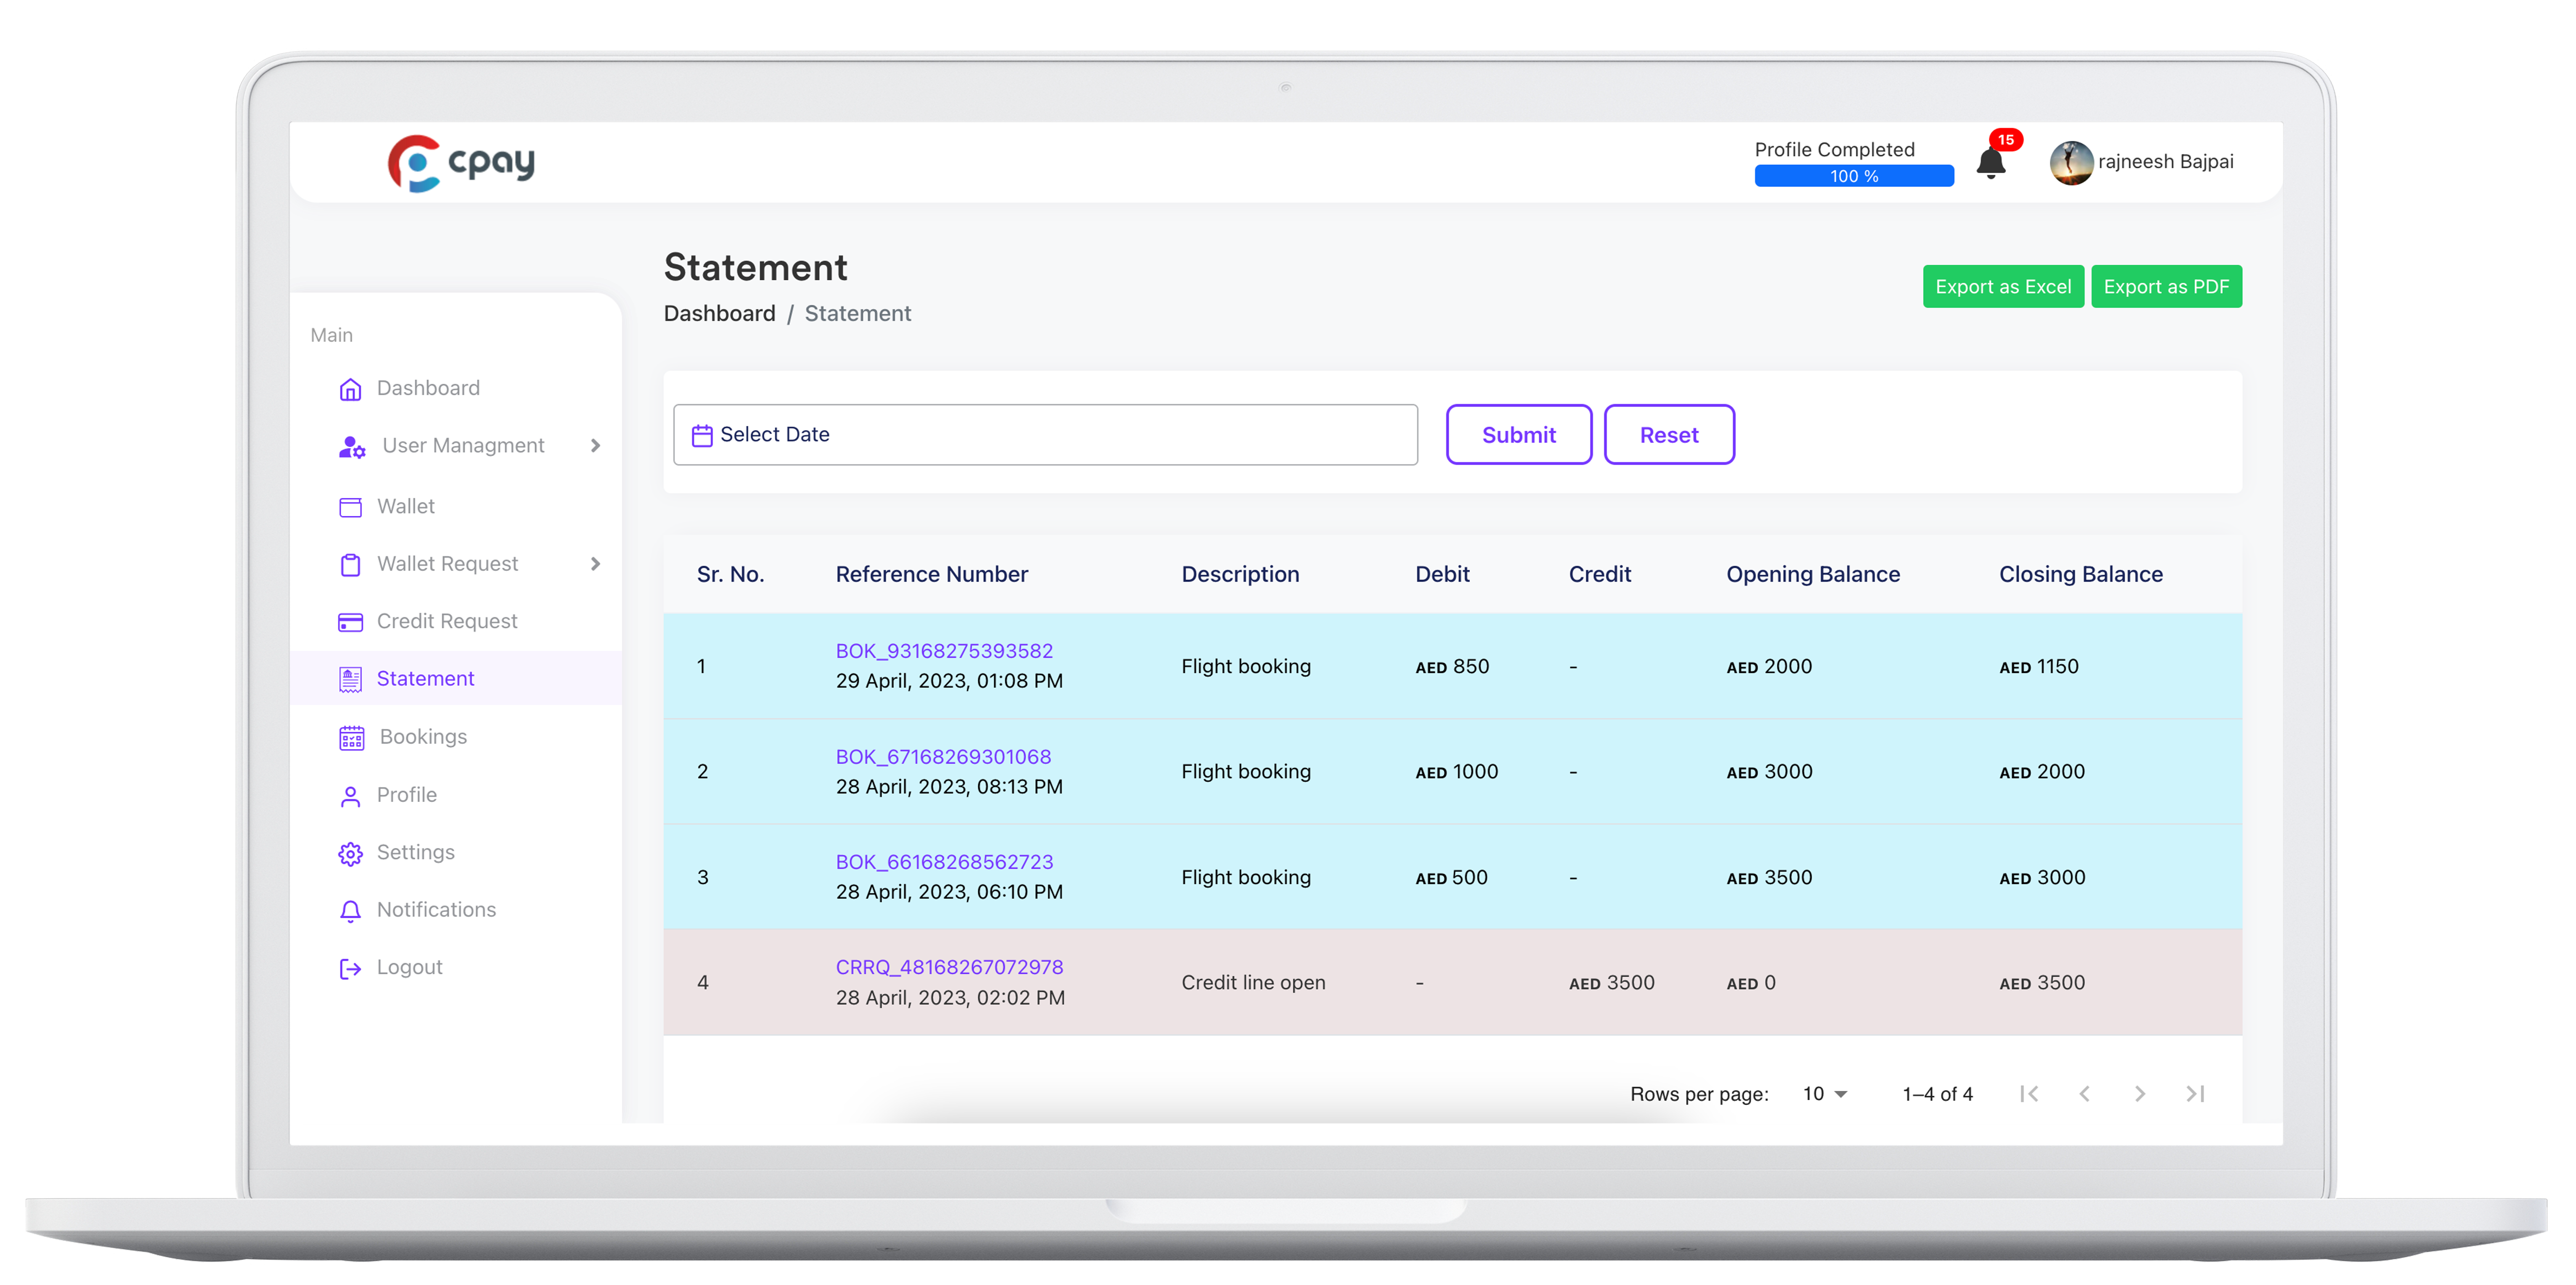
Task: Open the Rows per page dropdown
Action: [1824, 1093]
